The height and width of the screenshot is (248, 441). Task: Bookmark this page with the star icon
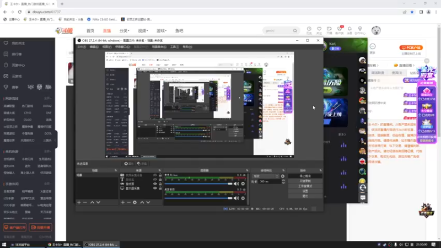pyautogui.click(x=412, y=12)
